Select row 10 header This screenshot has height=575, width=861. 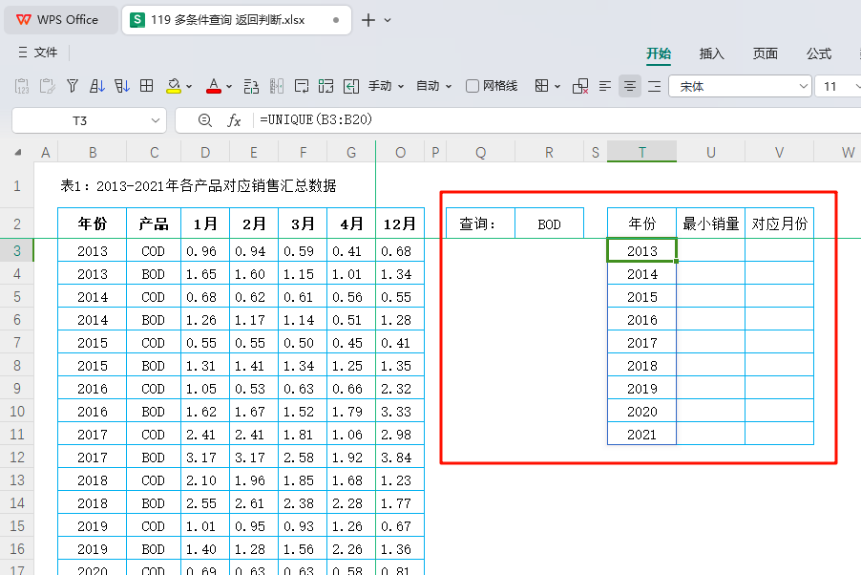17,411
